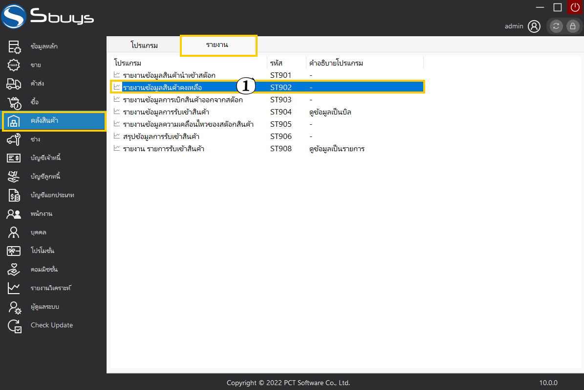Click the lock icon in top bar

pos(572,26)
